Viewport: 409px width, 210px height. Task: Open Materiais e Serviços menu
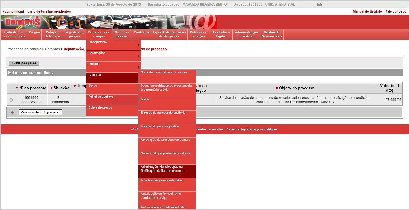click(198, 34)
